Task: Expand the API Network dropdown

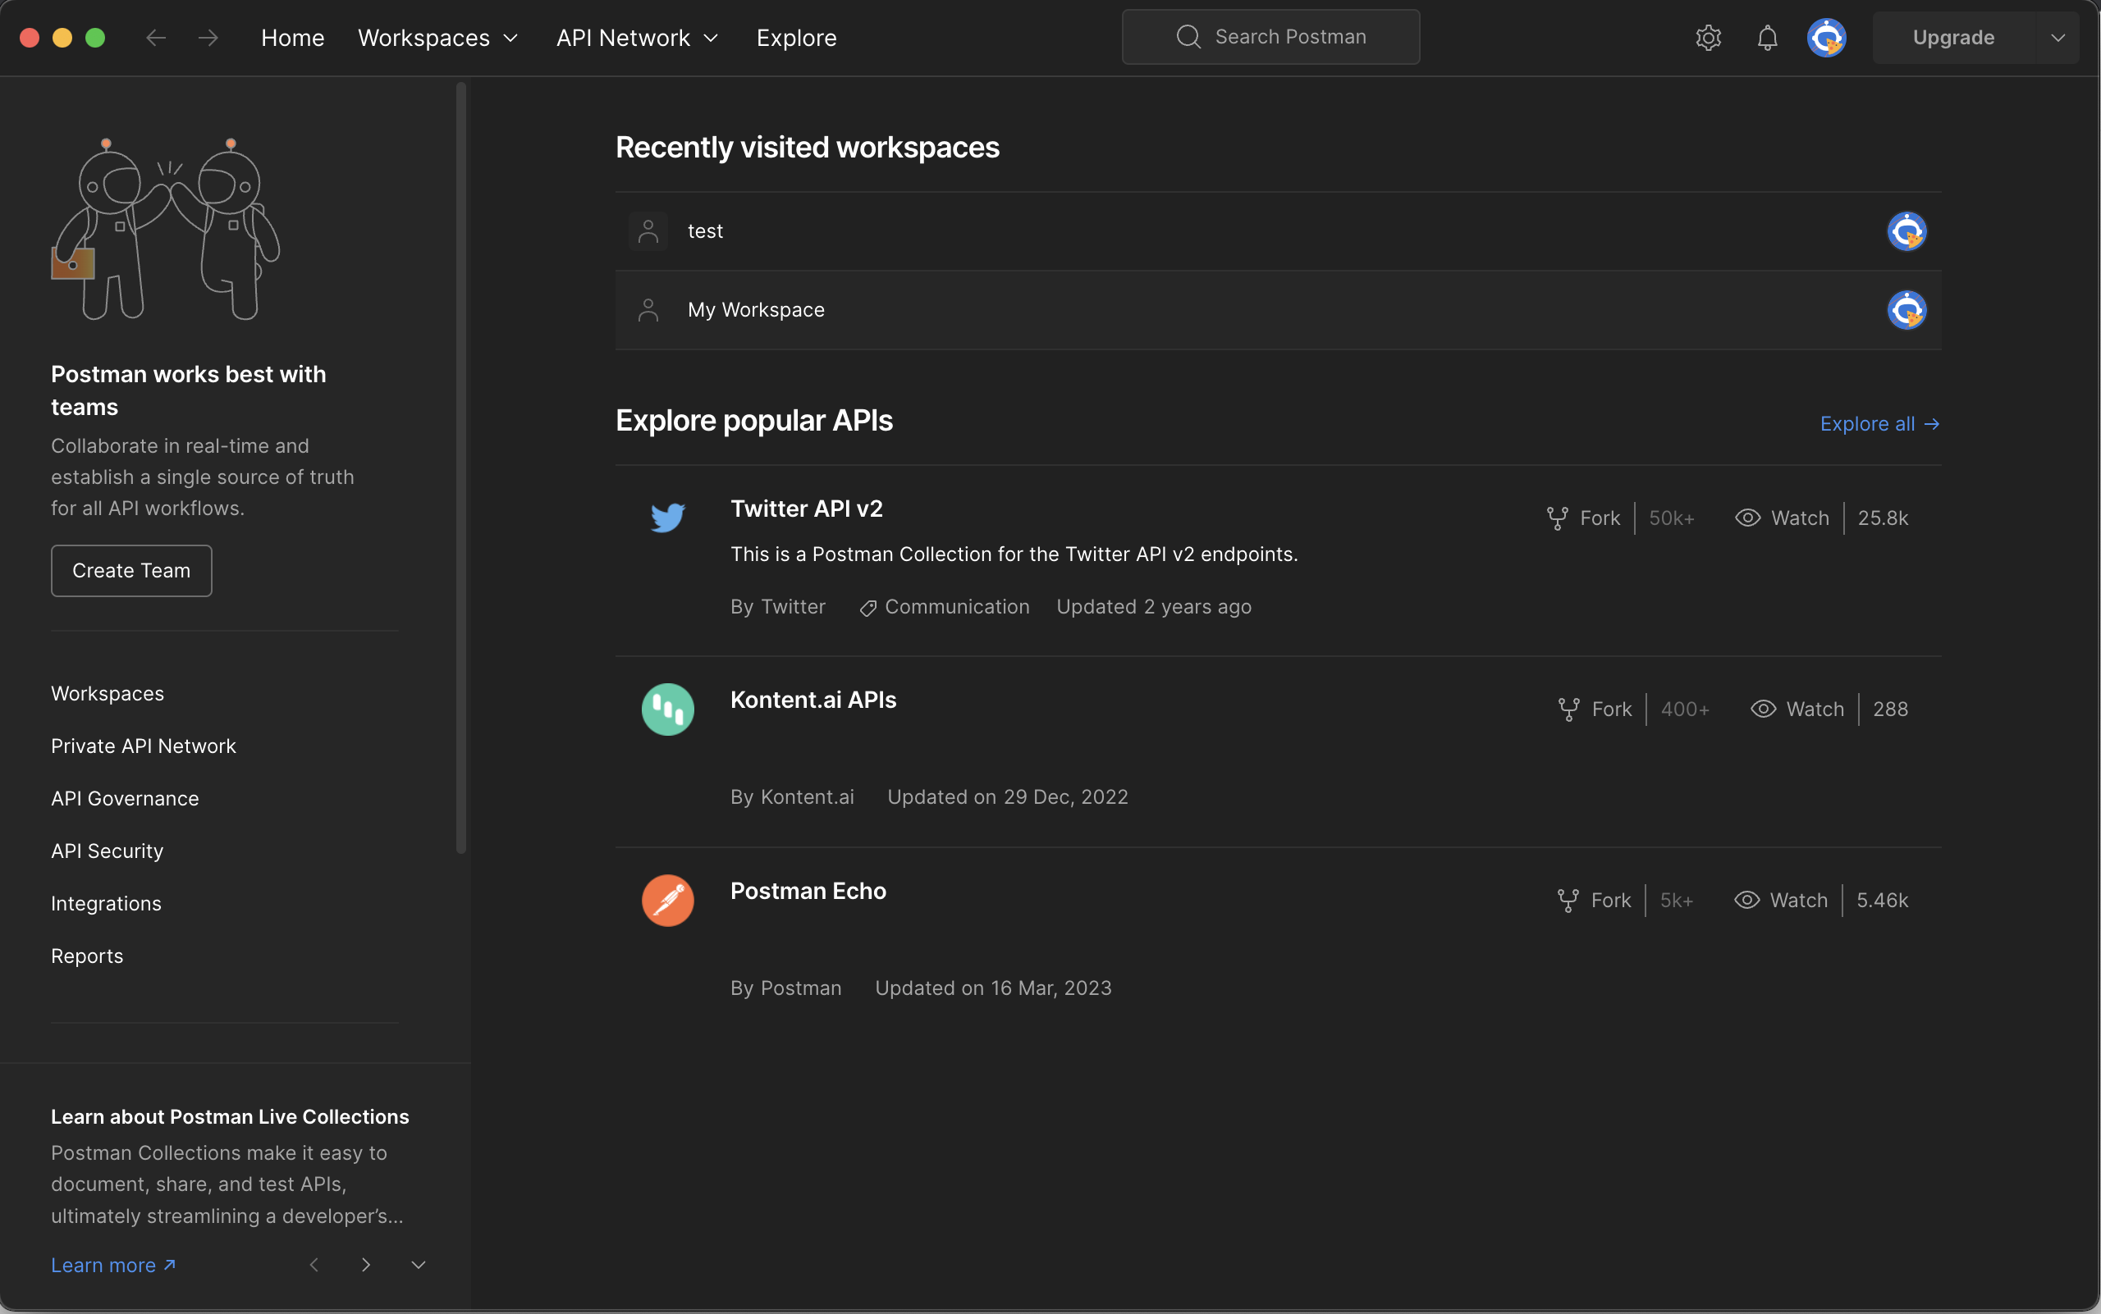Action: (637, 38)
